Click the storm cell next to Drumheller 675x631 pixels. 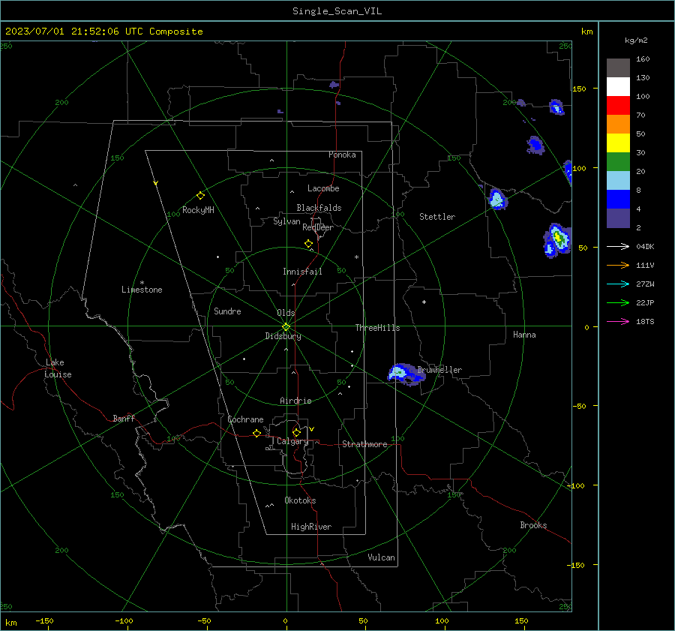406,374
